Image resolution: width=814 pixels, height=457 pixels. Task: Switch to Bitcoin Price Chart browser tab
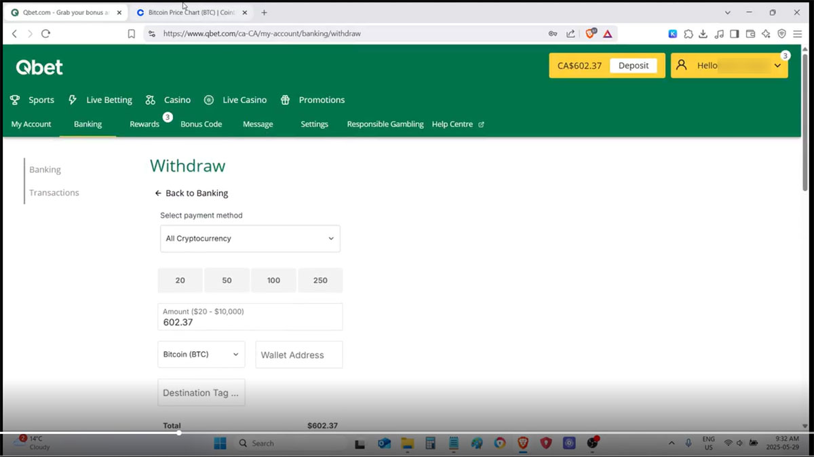[191, 12]
